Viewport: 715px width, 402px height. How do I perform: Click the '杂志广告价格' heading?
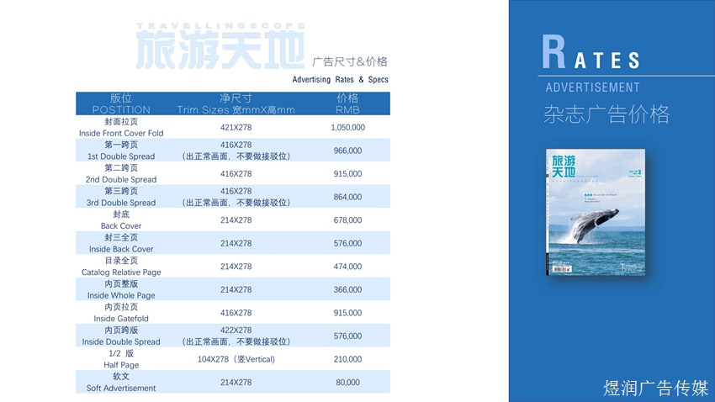pos(606,114)
